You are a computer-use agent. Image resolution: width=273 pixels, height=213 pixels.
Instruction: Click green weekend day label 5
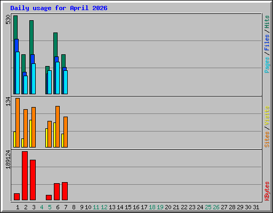pyautogui.click(x=50, y=207)
